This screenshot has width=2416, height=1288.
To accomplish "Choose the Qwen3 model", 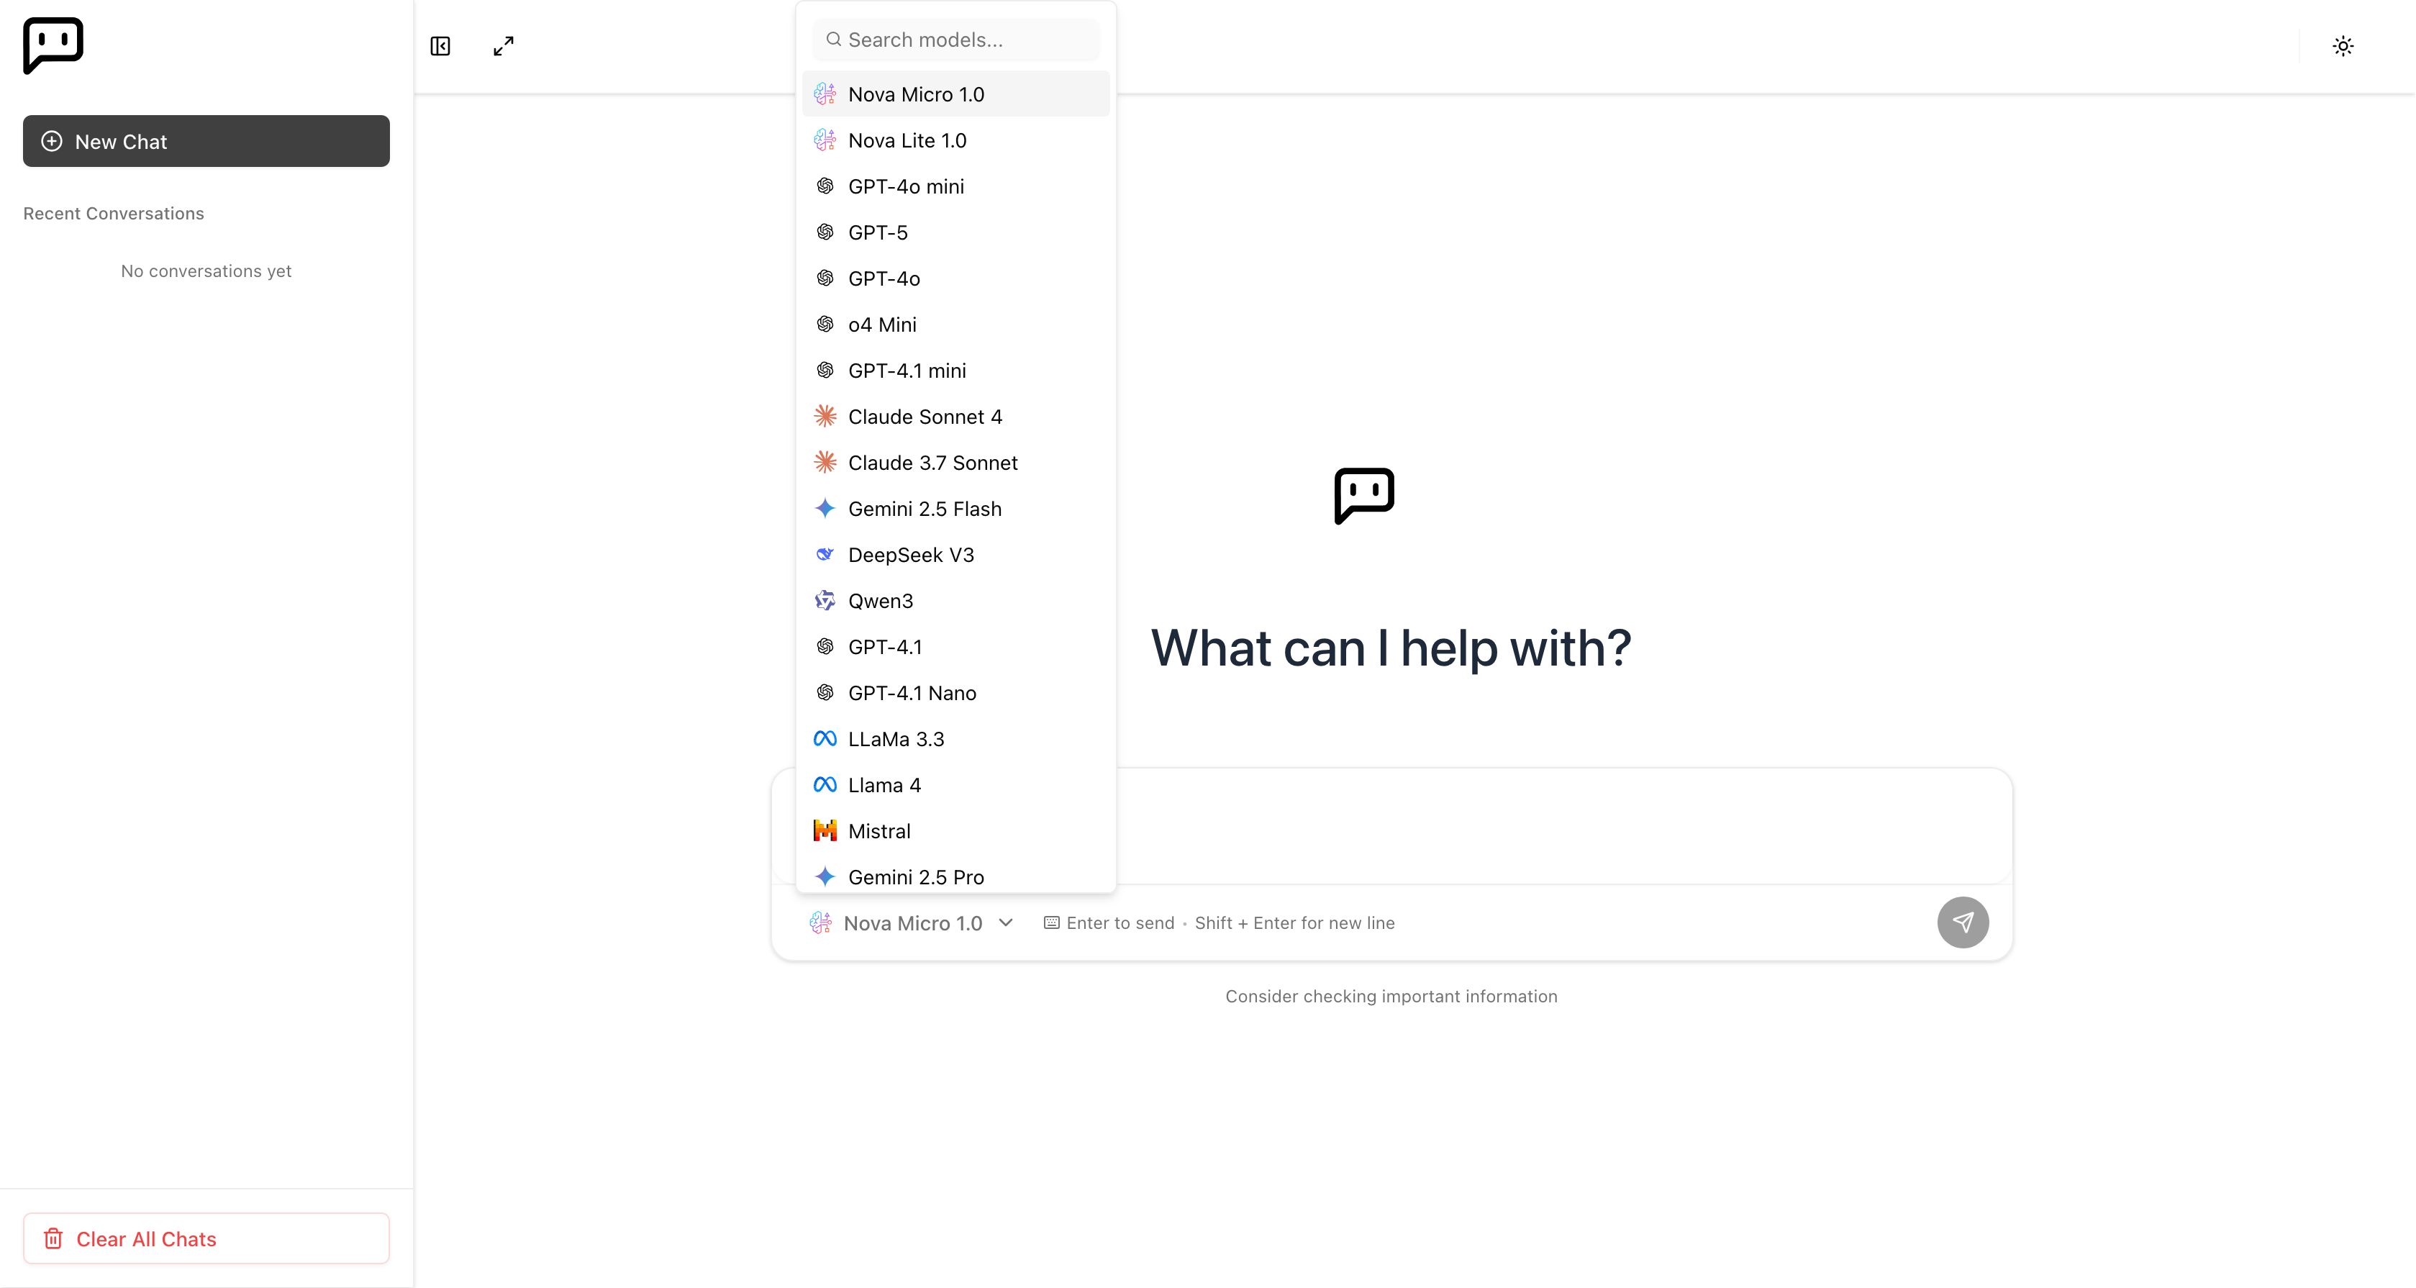I will click(955, 600).
